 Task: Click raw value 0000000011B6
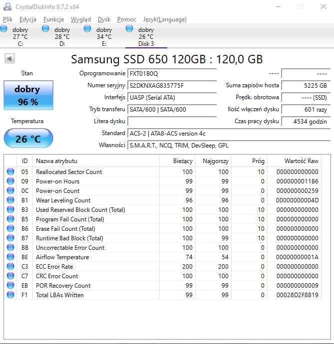297,181
